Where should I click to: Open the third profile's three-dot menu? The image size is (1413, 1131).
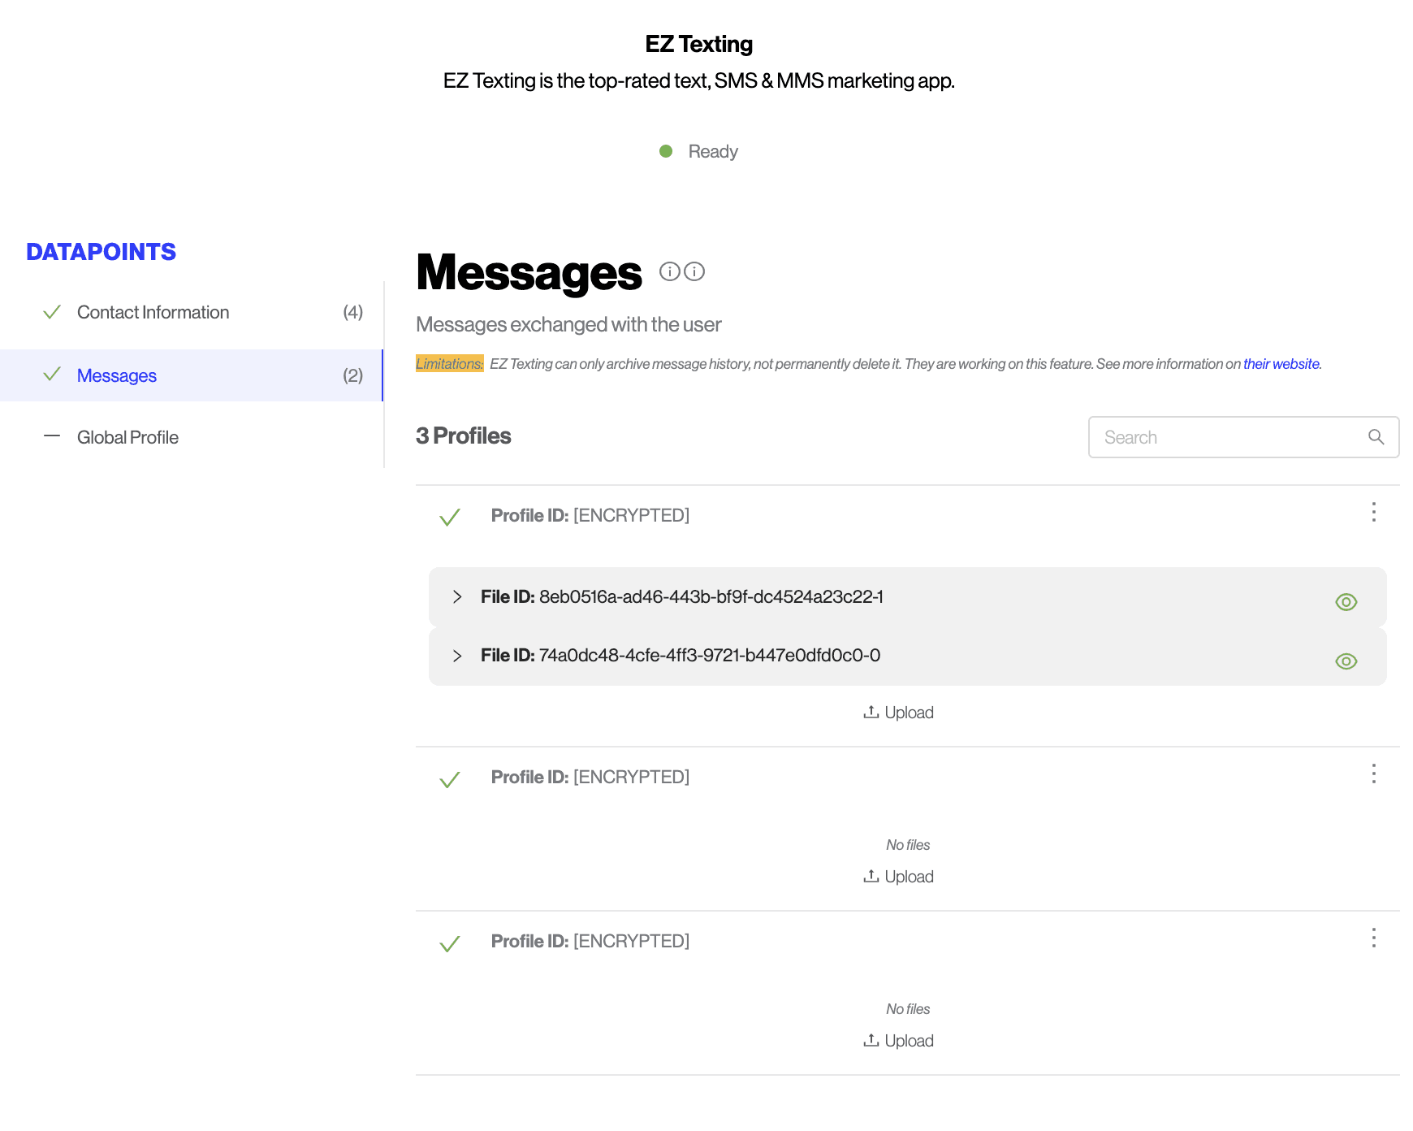point(1373,938)
